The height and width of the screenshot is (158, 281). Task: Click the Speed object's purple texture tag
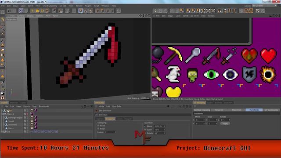(x=36, y=121)
